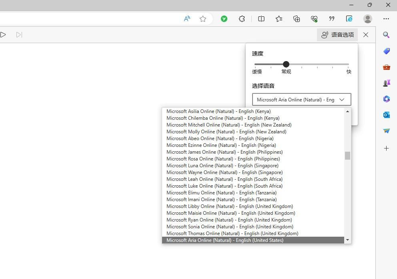The image size is (397, 279).
Task: Choose Microsoft Imani English (Tanzania) voice
Action: (253, 200)
